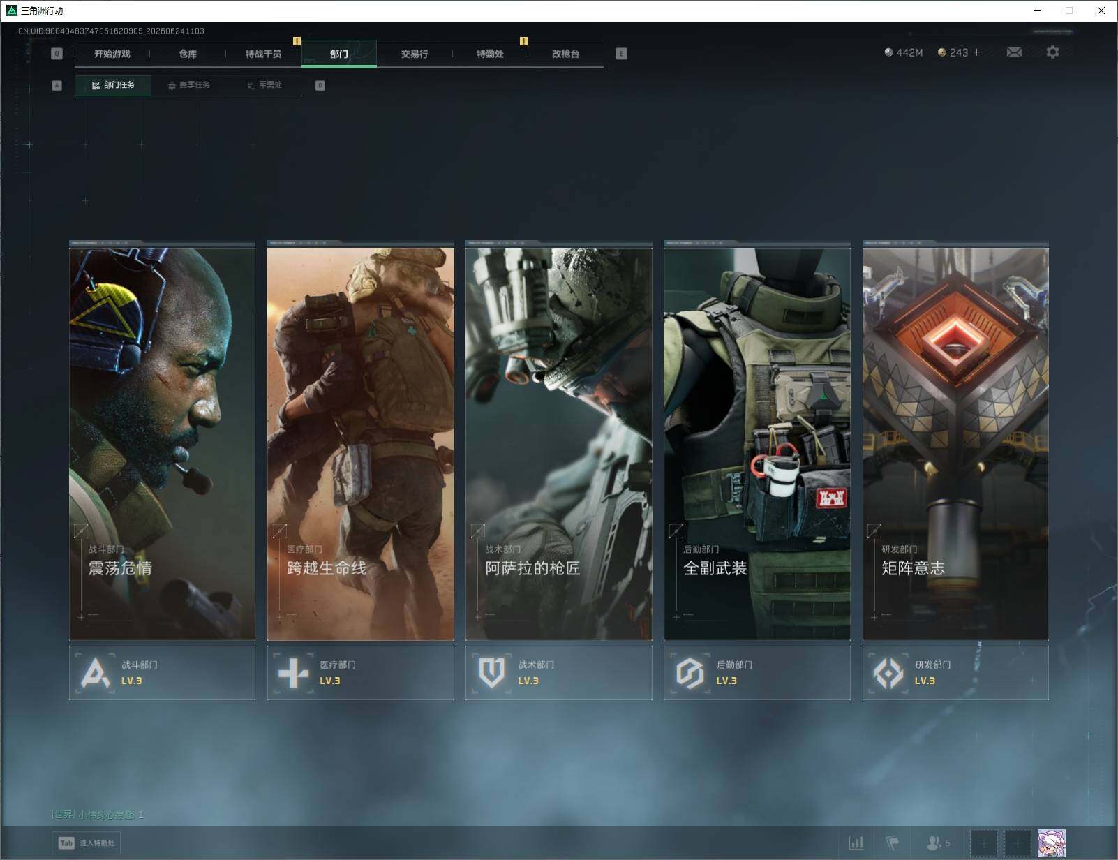
Task: Add currency with the plus next to 243
Action: coord(976,52)
